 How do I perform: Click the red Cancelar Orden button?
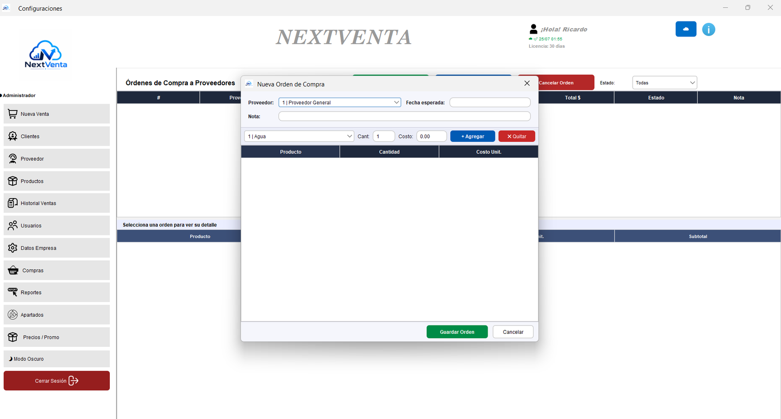566,83
